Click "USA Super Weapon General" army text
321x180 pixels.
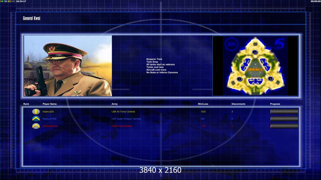126,119
